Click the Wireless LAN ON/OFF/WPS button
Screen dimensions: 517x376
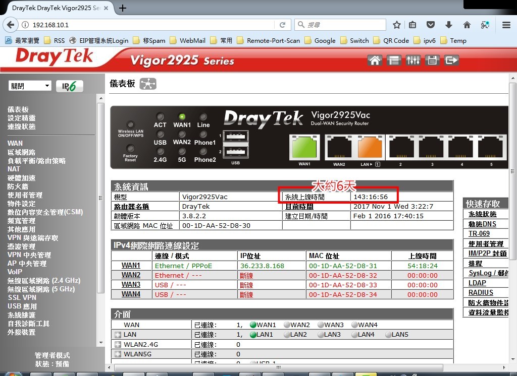tap(131, 125)
